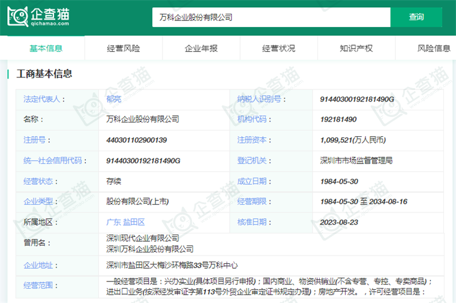Select former name 深圳万科企业股份有限公司
This screenshot has height=303, width=456.
[x=150, y=249]
